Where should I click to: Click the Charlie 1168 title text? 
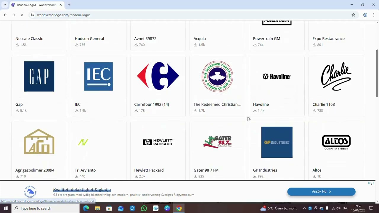pos(324,104)
